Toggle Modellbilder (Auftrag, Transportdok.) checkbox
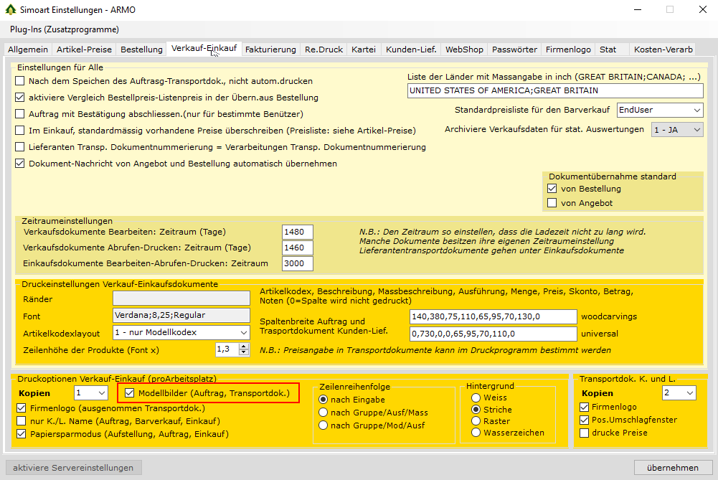Screen dimensions: 718x480 point(130,393)
